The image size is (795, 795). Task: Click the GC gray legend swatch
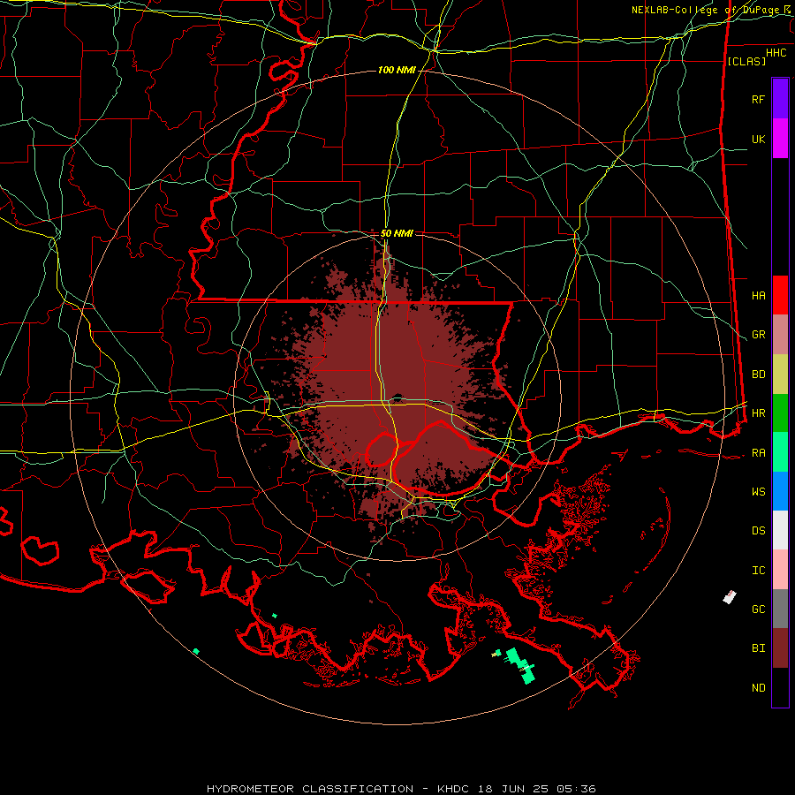coord(780,609)
